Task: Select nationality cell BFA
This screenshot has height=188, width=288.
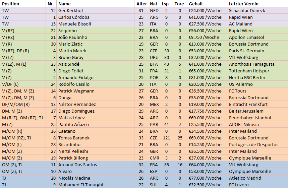Action: [x=154, y=64]
